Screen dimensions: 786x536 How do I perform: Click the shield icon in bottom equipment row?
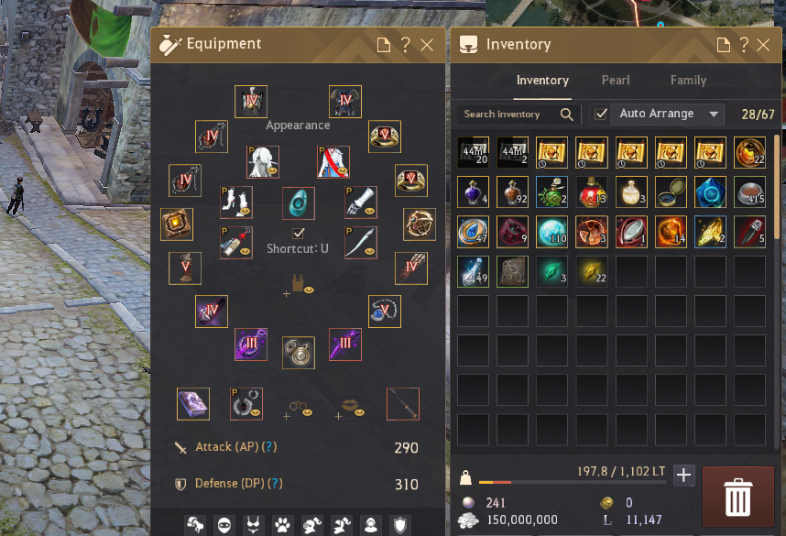click(399, 525)
